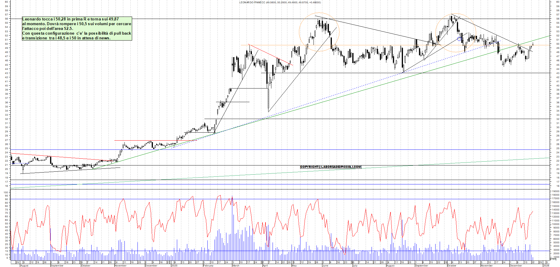This screenshot has width=560, height=267.
Task: Click the x1000 volume multiplier box
Action: click(553, 259)
